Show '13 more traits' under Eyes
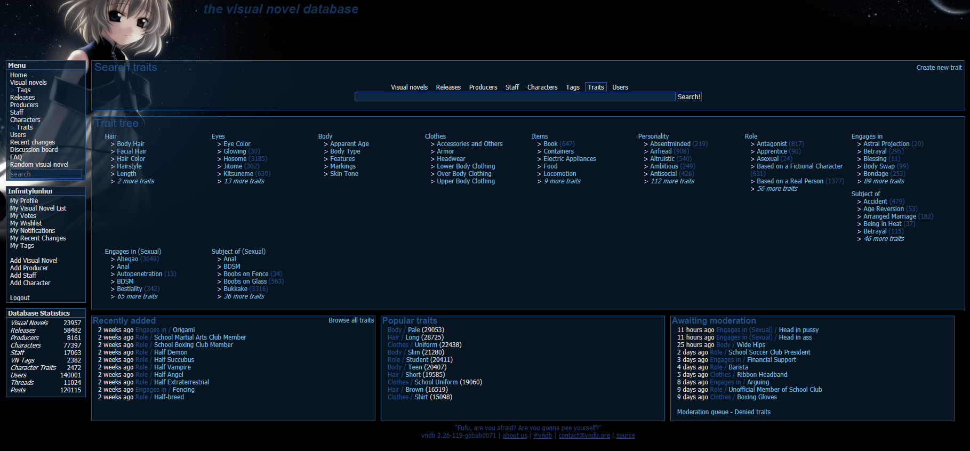This screenshot has width=970, height=451. pyautogui.click(x=244, y=181)
